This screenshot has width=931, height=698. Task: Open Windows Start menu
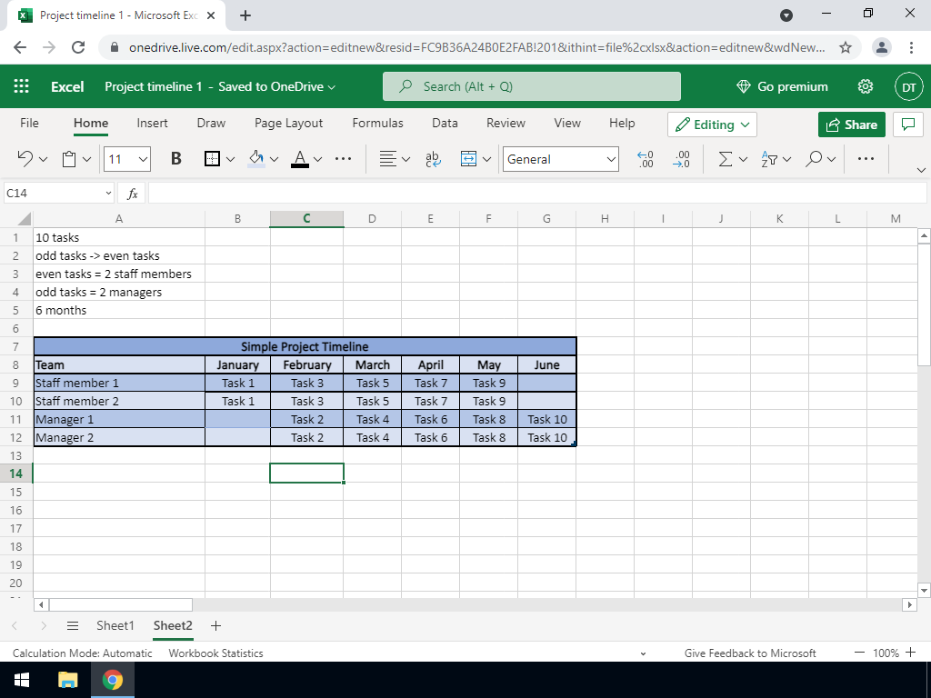pos(22,680)
